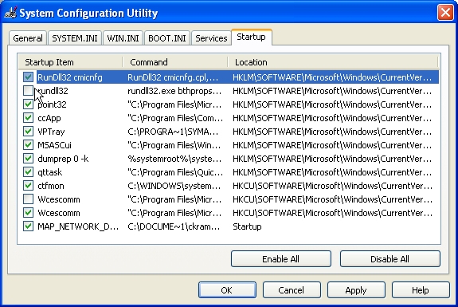The height and width of the screenshot is (307, 458).
Task: Go to the Services tab
Action: coord(211,38)
